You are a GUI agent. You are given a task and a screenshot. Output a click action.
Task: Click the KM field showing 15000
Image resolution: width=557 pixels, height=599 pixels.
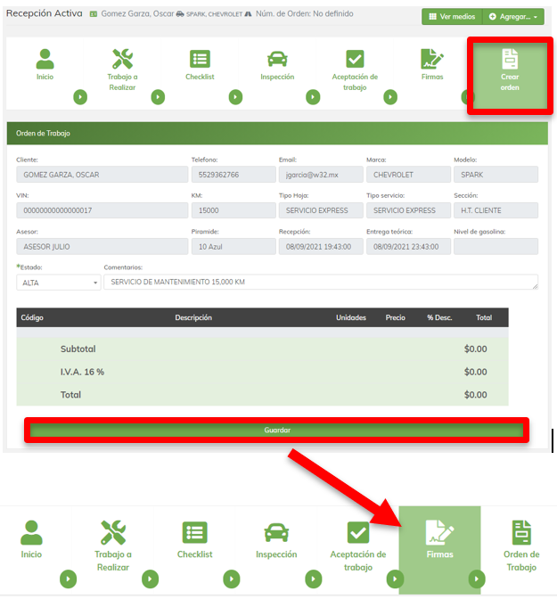231,210
